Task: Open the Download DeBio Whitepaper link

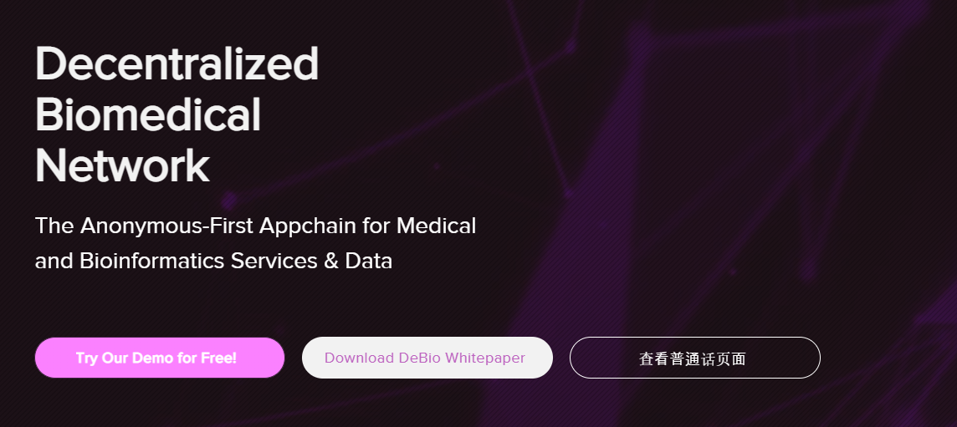Action: point(427,358)
